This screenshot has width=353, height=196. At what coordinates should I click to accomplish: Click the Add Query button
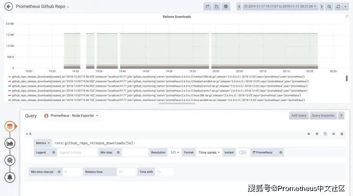pos(299,116)
